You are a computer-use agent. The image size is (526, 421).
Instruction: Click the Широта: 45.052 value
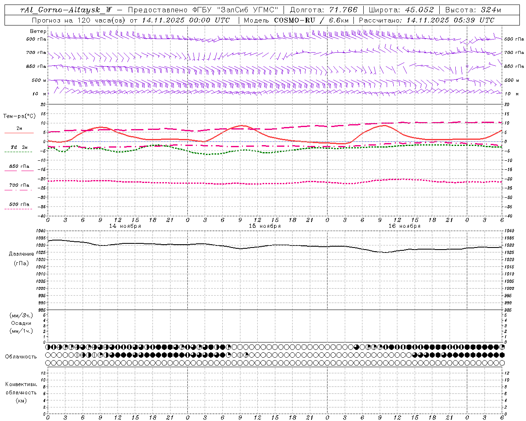click(401, 10)
